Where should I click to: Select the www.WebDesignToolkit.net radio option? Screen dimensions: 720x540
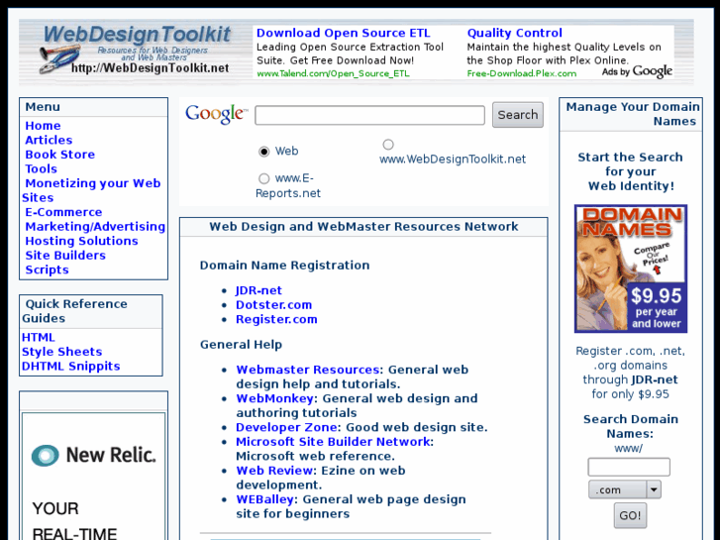(x=388, y=145)
